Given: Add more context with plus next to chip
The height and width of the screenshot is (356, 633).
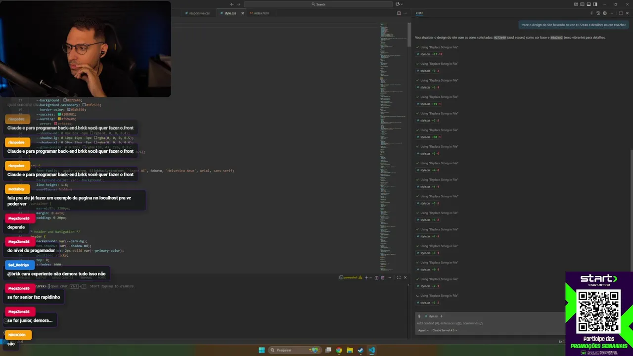Looking at the screenshot, I should 441,316.
